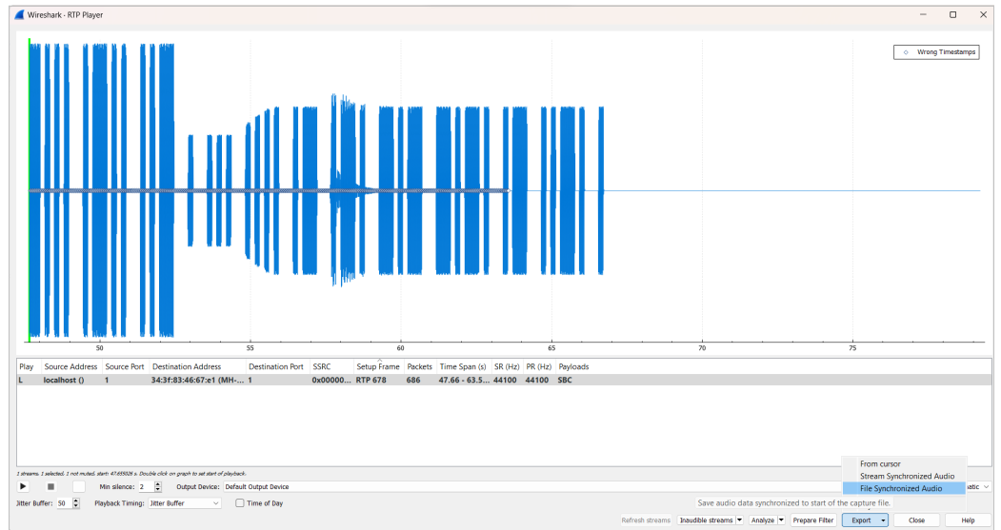Click the status text about streams selected
This screenshot has width=1001, height=530.
[131, 474]
